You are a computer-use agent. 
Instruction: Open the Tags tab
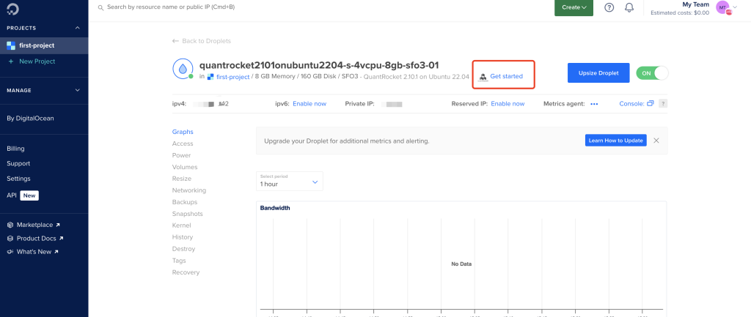(x=179, y=261)
